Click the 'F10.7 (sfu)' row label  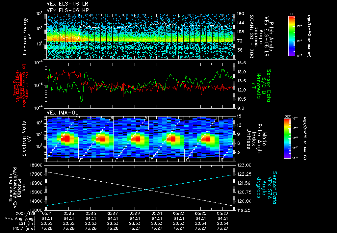(x=24, y=228)
